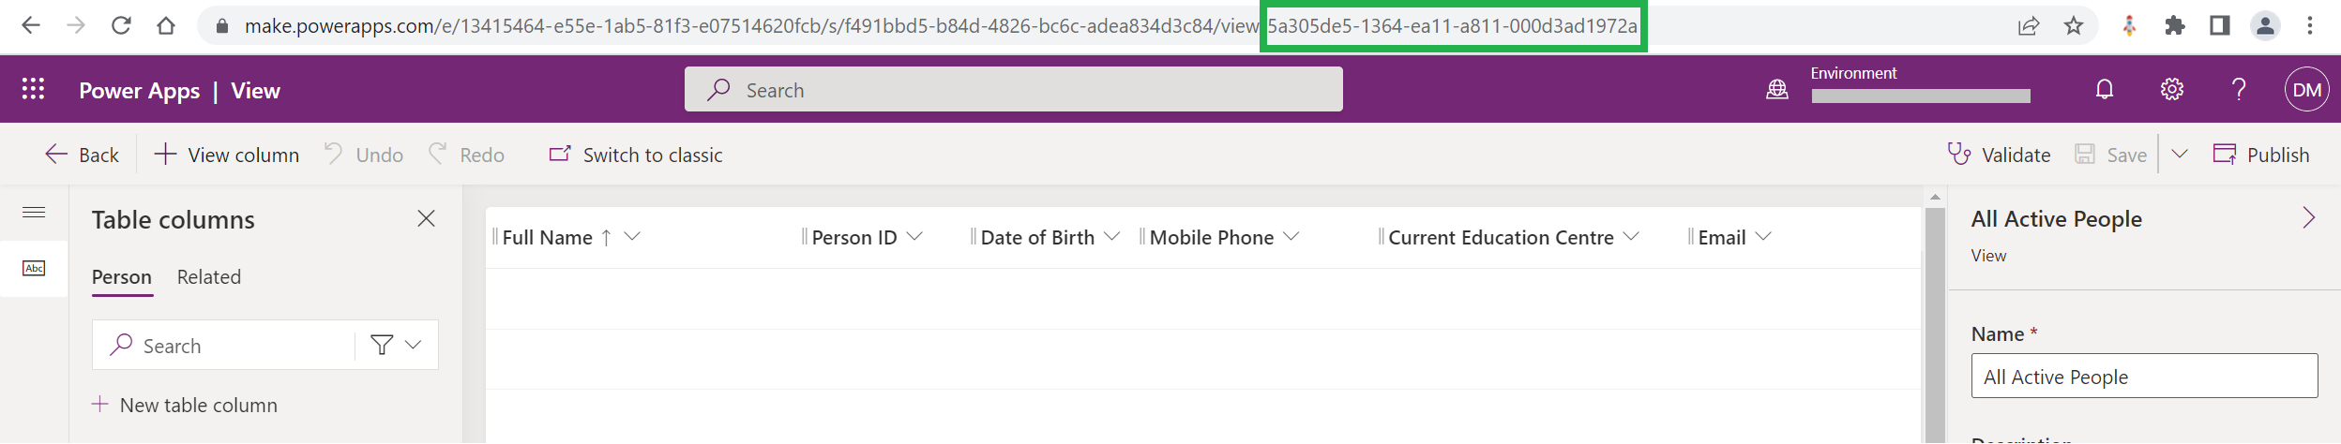The width and height of the screenshot is (2341, 444).
Task: Expand the Full Name column dropdown
Action: tap(632, 237)
